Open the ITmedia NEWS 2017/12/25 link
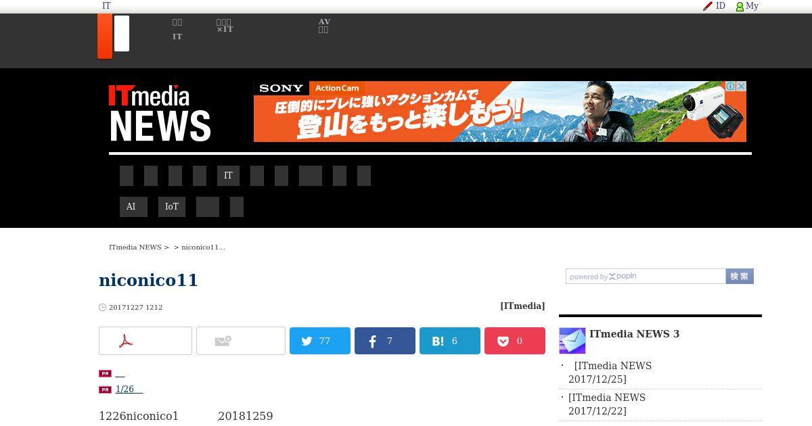 click(x=610, y=373)
